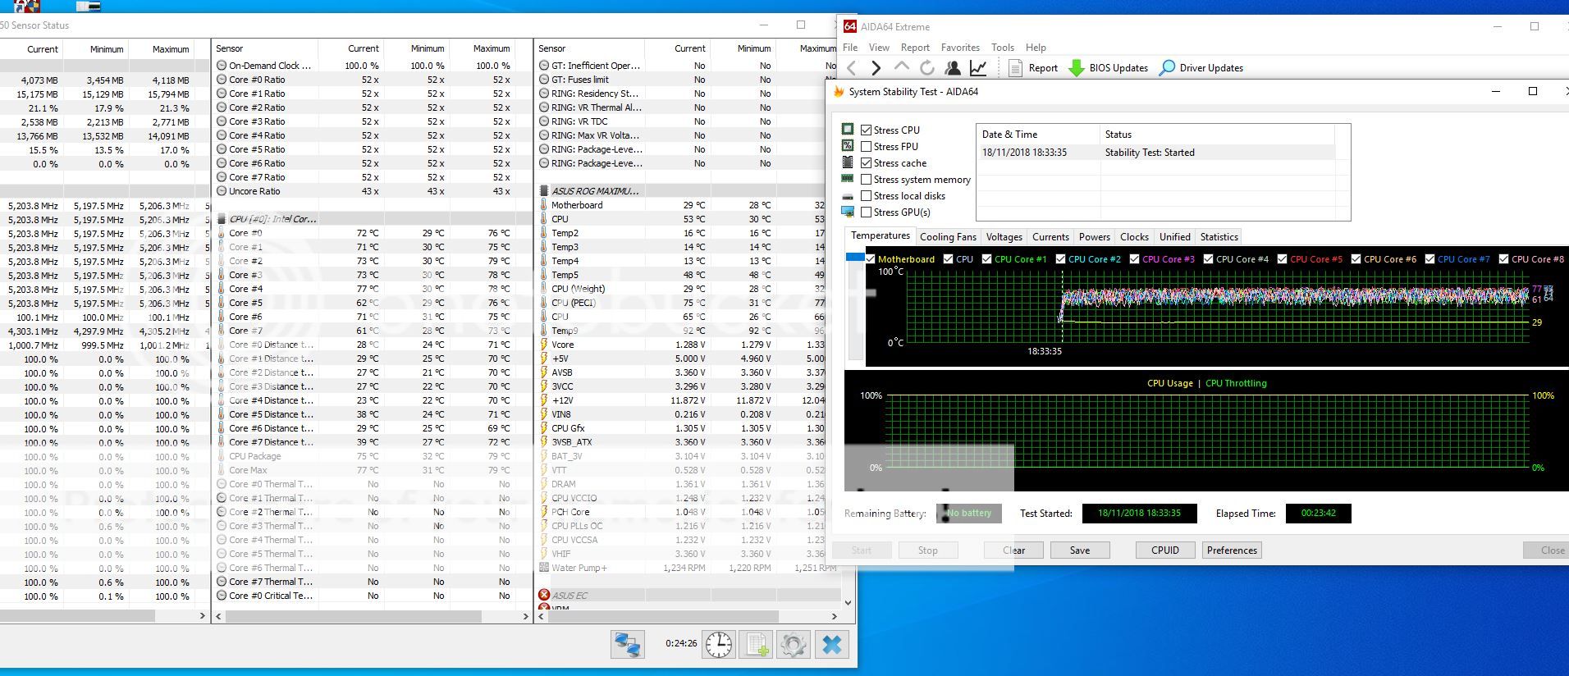This screenshot has height=676, width=1569.
Task: Toggle Stress CPU checkbox
Action: pos(866,130)
